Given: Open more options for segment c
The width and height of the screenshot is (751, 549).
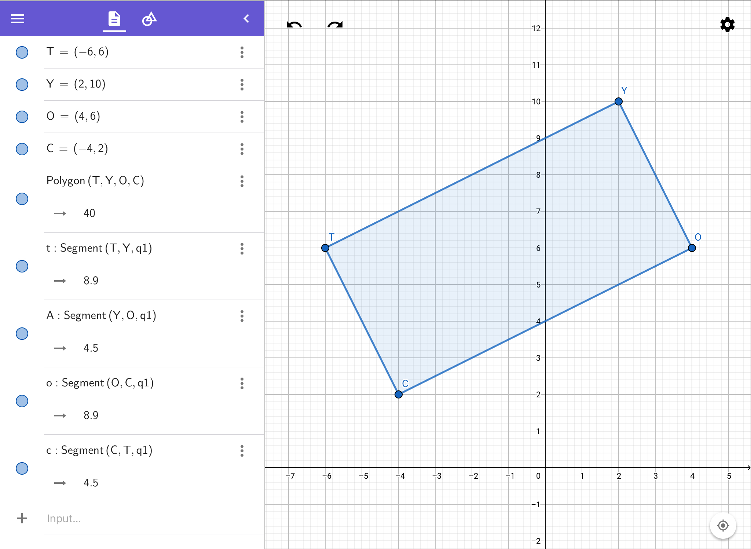Looking at the screenshot, I should click(x=242, y=451).
